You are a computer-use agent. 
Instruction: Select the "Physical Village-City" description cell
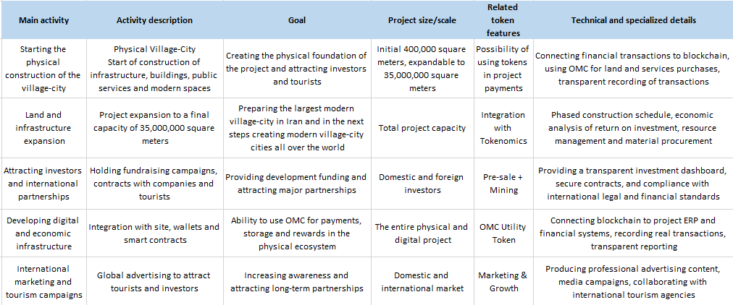[x=154, y=69]
